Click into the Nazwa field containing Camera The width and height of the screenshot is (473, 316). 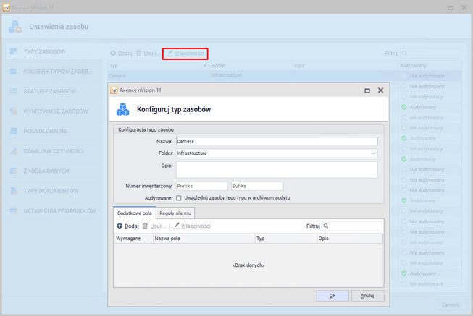275,142
